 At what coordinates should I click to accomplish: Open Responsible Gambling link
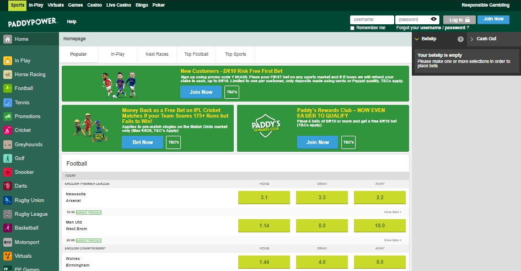486,5
